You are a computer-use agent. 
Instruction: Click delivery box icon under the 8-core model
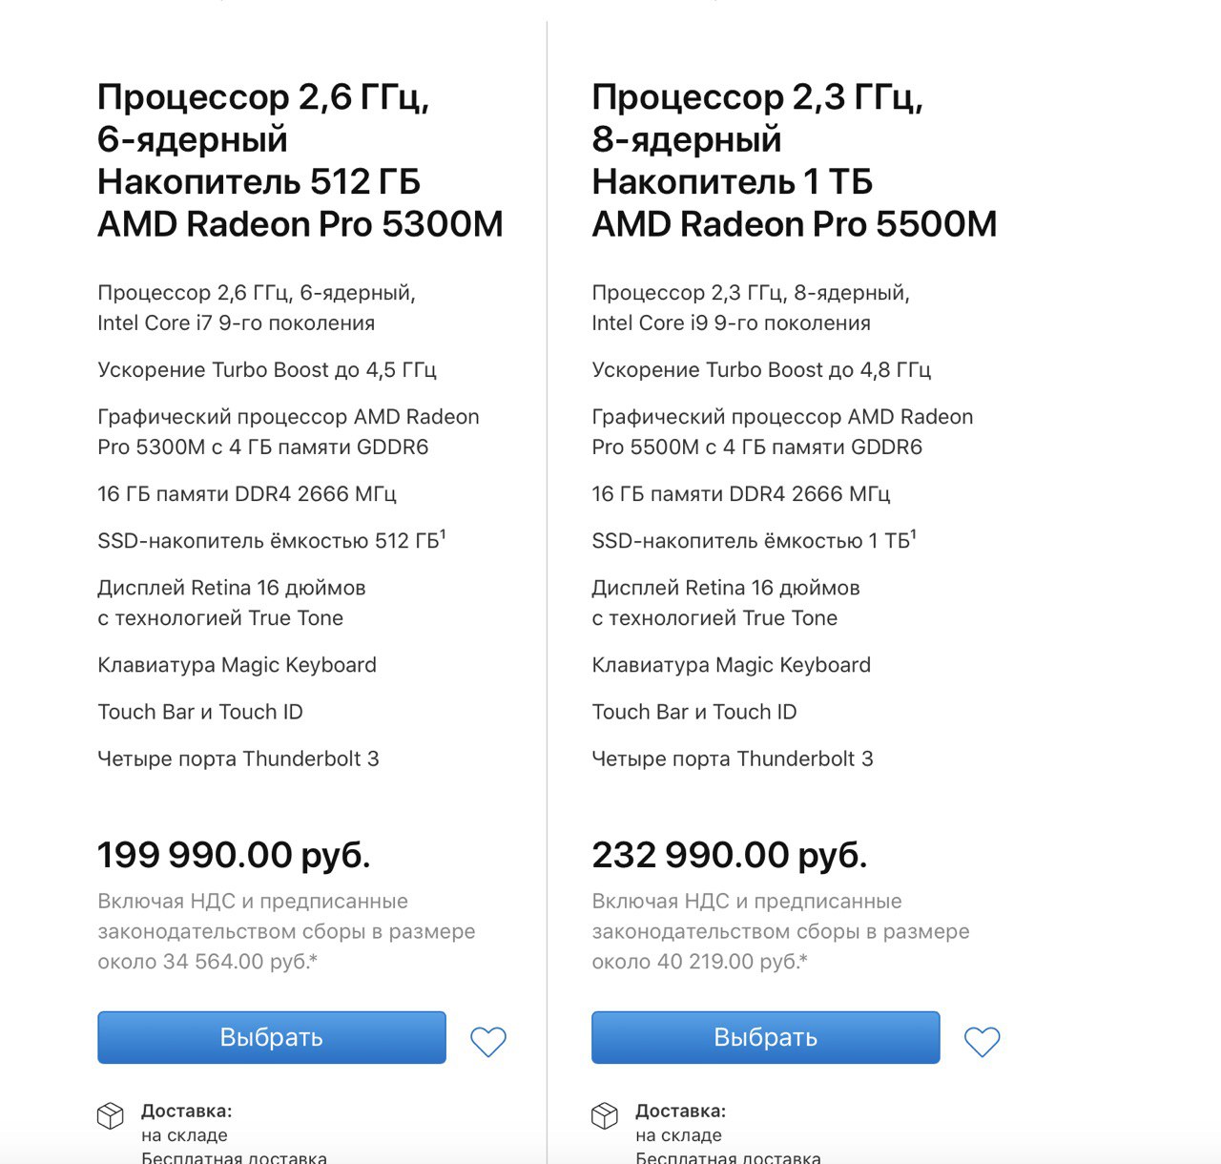pos(605,1115)
